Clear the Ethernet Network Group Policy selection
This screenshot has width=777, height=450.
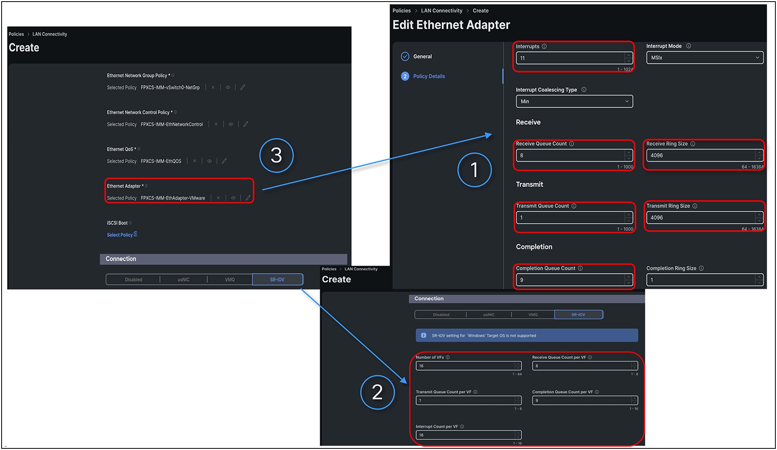tap(213, 87)
